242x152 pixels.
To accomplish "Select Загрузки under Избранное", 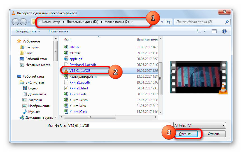I will click(32, 47).
